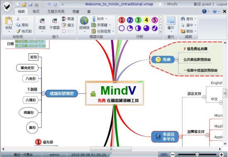Click the vertical scrollbar down arrow
The height and width of the screenshot is (157, 228).
(x=225, y=144)
